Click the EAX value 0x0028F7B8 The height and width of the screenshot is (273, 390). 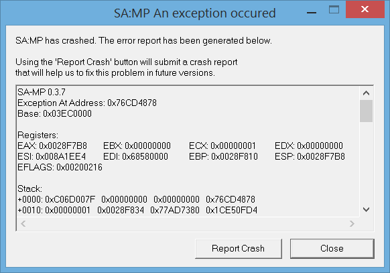[63, 146]
